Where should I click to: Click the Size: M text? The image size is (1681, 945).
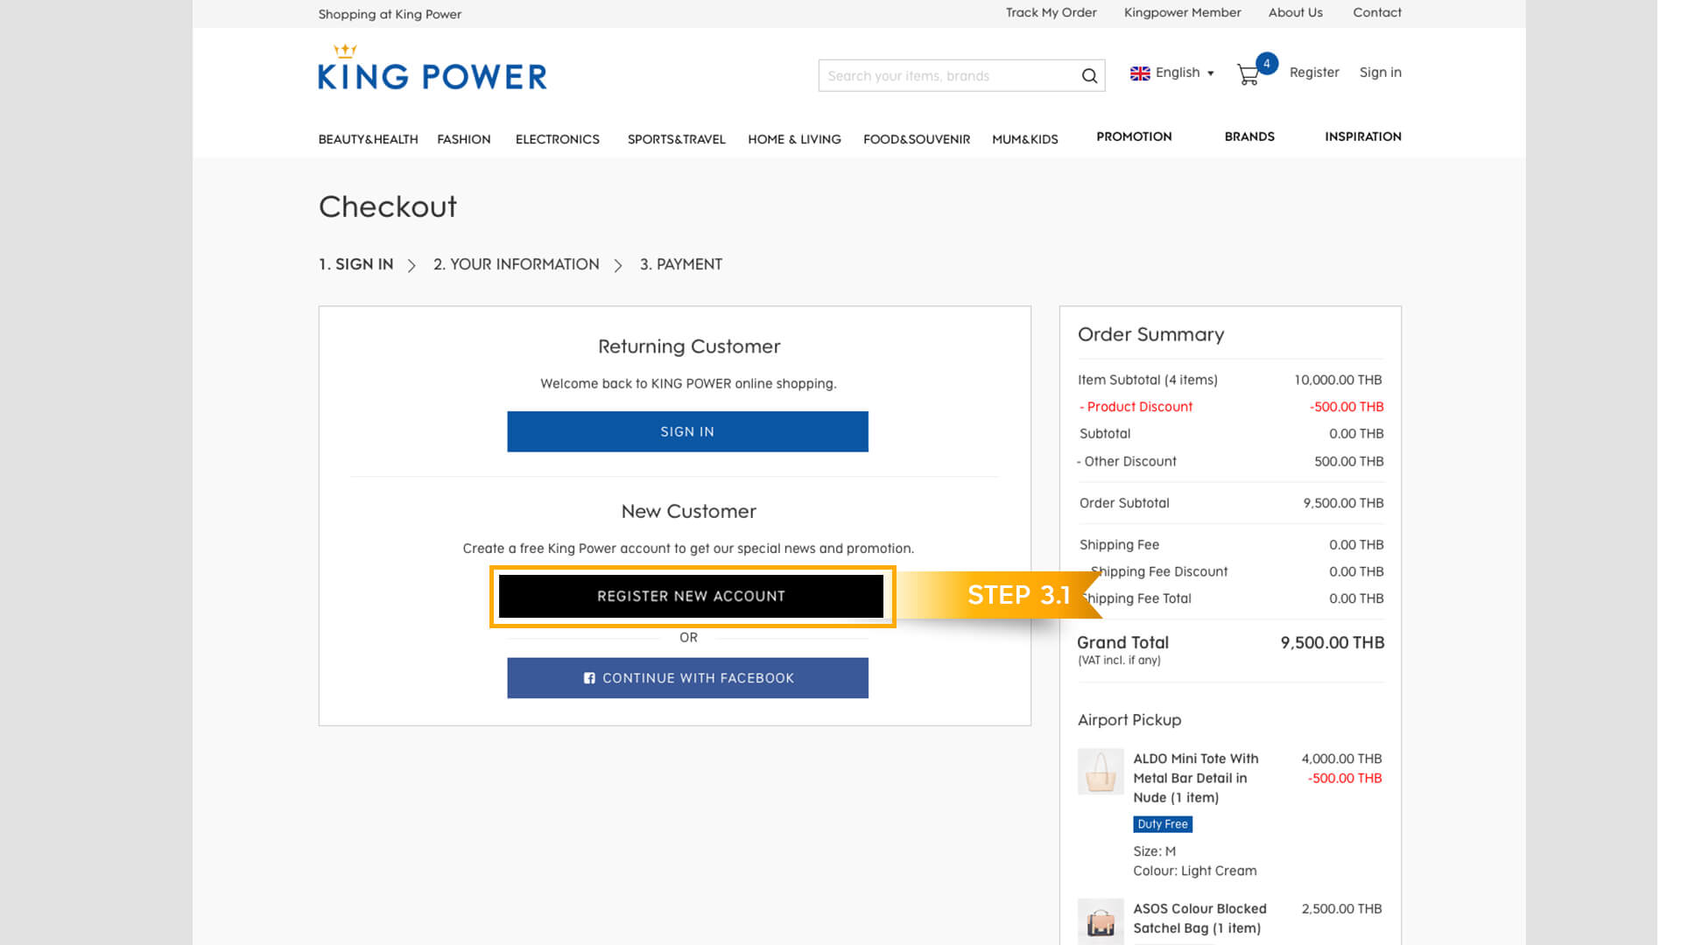(1154, 851)
